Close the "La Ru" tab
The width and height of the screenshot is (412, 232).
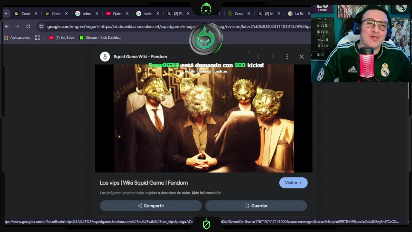pyautogui.click(x=309, y=14)
